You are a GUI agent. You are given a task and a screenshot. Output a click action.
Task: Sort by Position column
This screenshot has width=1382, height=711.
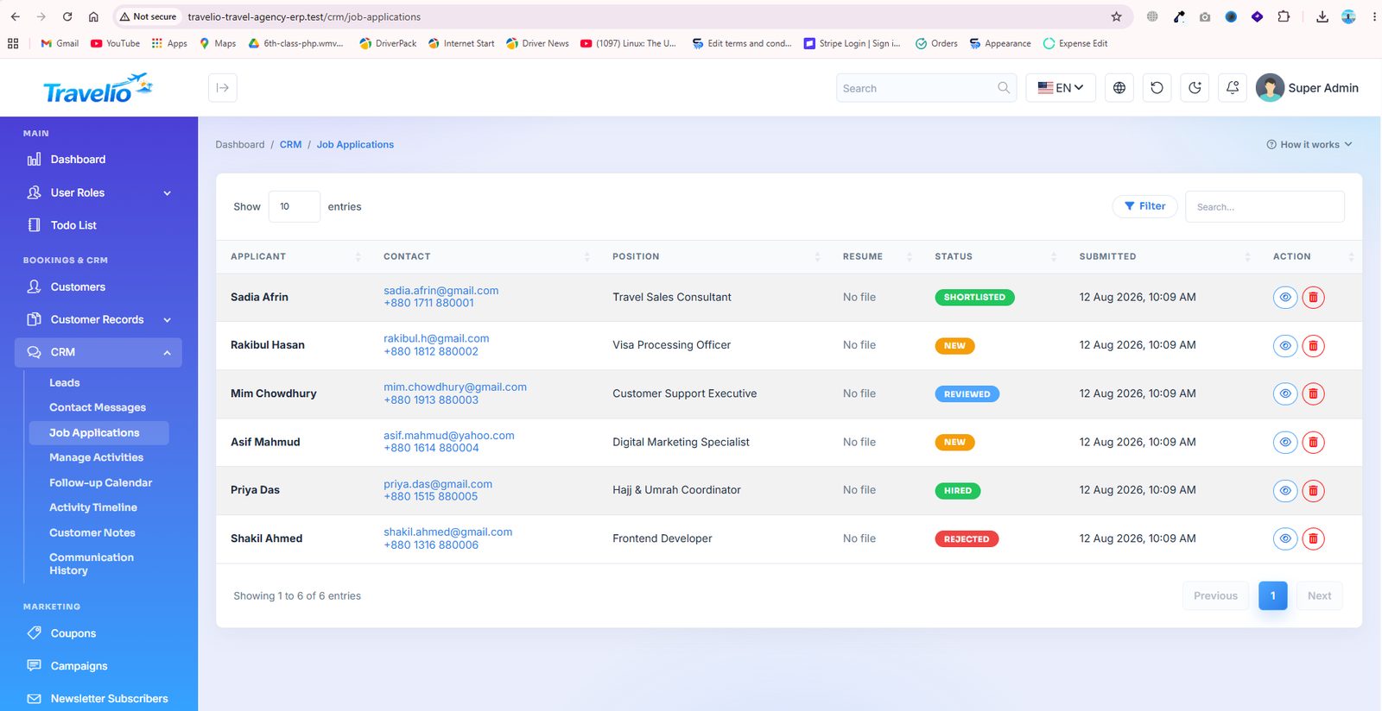coord(714,256)
